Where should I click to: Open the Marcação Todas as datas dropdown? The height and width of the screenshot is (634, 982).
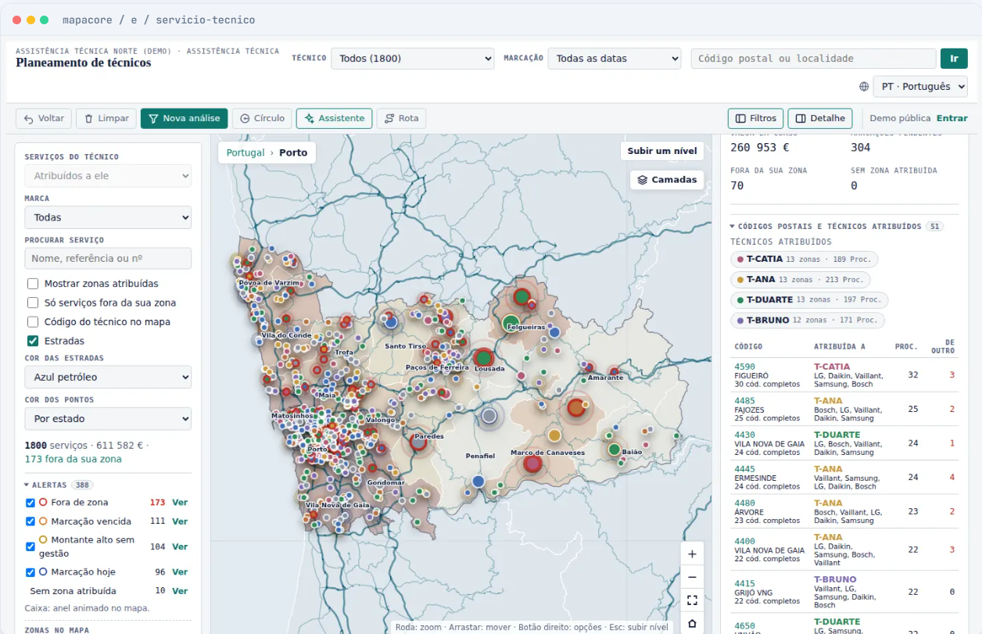coord(615,59)
